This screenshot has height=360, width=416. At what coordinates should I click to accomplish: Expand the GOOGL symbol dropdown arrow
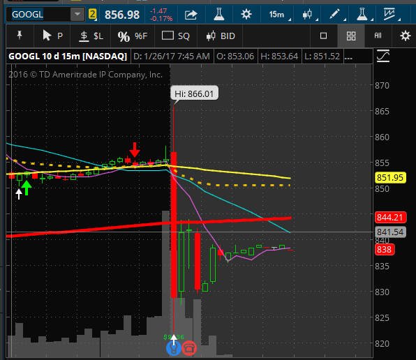(77, 15)
